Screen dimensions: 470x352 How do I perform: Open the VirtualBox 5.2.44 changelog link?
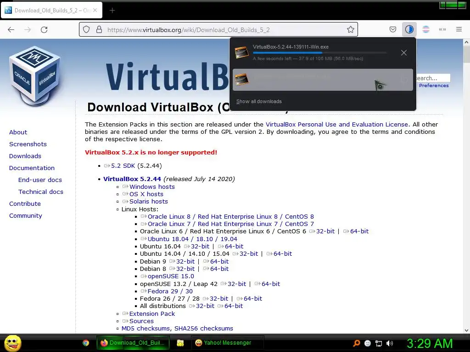132,179
